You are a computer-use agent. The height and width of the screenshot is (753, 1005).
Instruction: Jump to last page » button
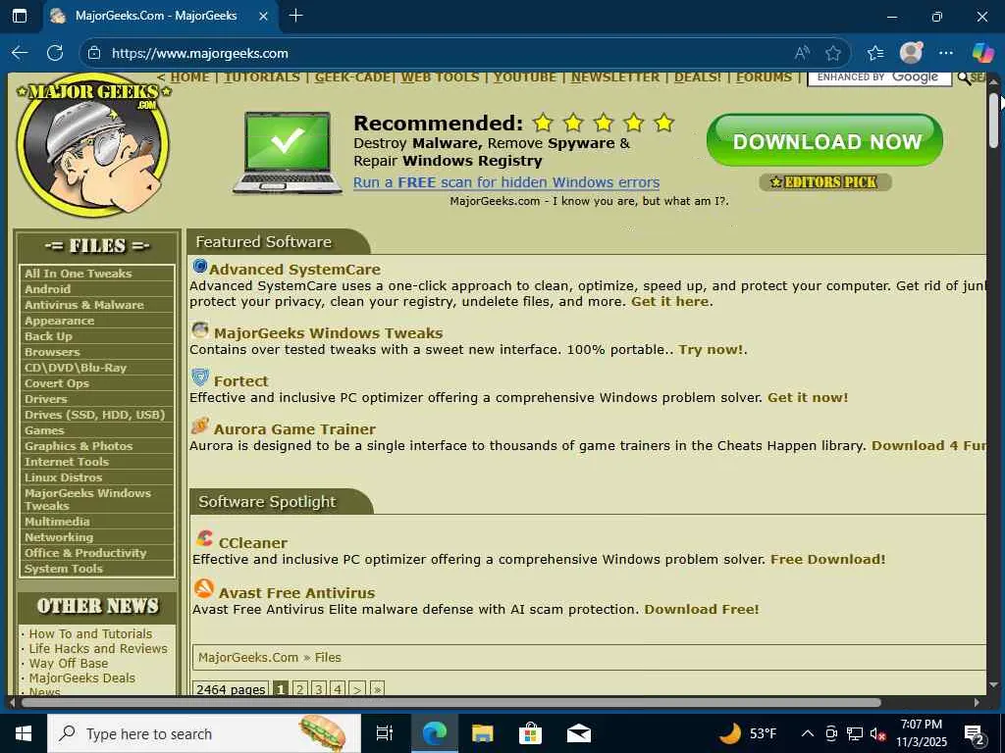(377, 689)
